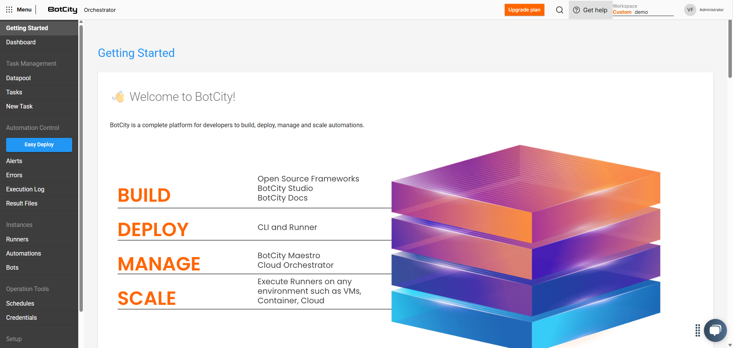Click the Menu label in the header
Viewport: 733px width, 348px height.
24,10
